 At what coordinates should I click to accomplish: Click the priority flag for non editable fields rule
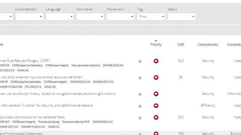(x=156, y=117)
